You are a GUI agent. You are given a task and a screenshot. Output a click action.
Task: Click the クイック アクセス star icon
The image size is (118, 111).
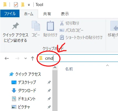[x=11, y=74]
